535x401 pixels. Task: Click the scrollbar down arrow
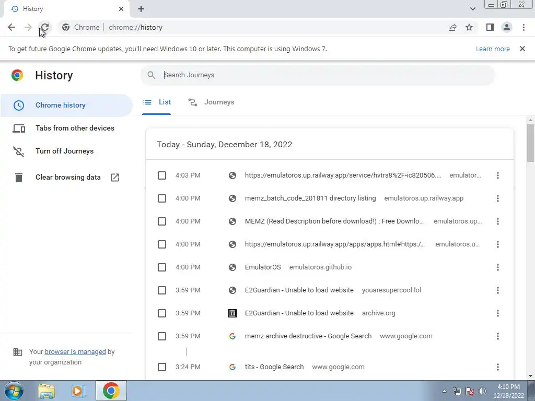530,376
